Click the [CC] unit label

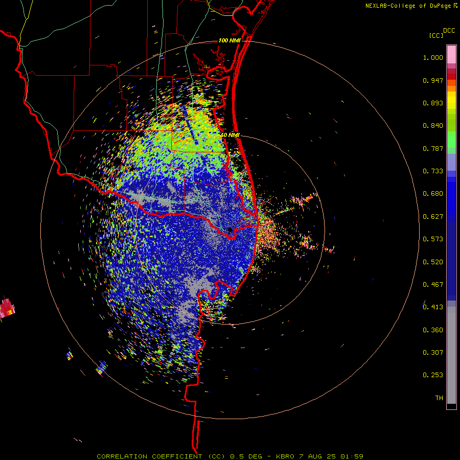(x=436, y=35)
